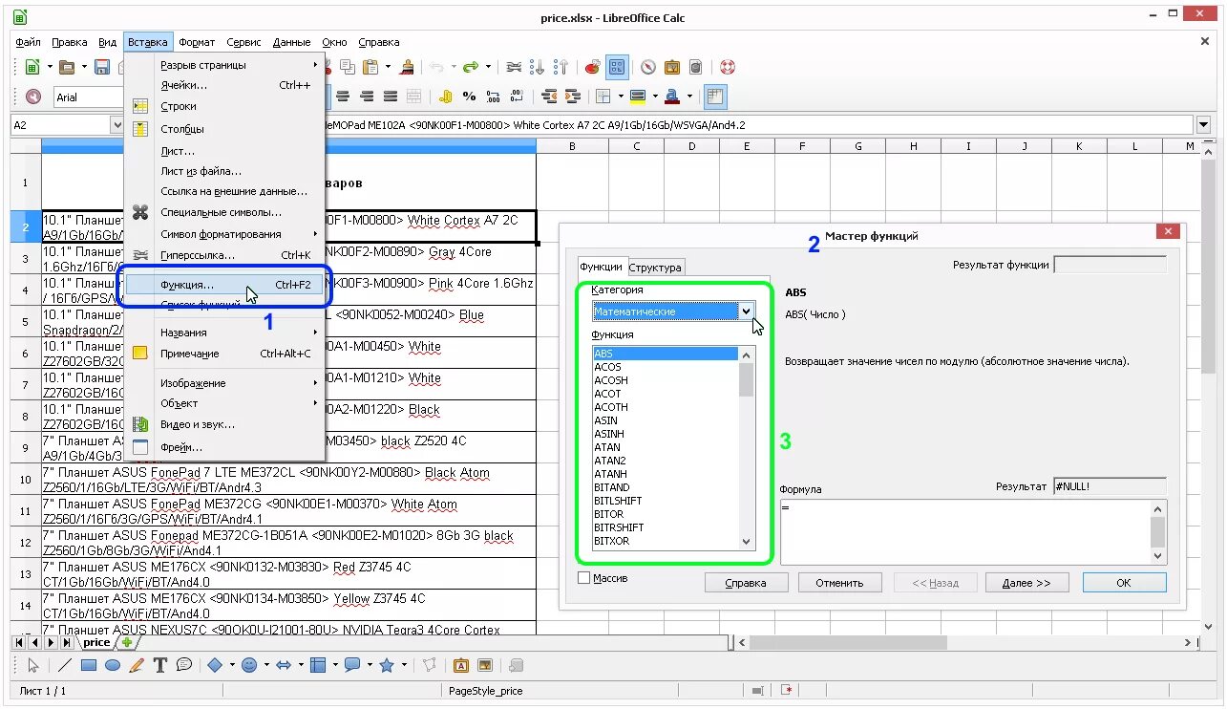This screenshot has width=1227, height=709.
Task: Select the Line drawing tool
Action: tap(65, 665)
